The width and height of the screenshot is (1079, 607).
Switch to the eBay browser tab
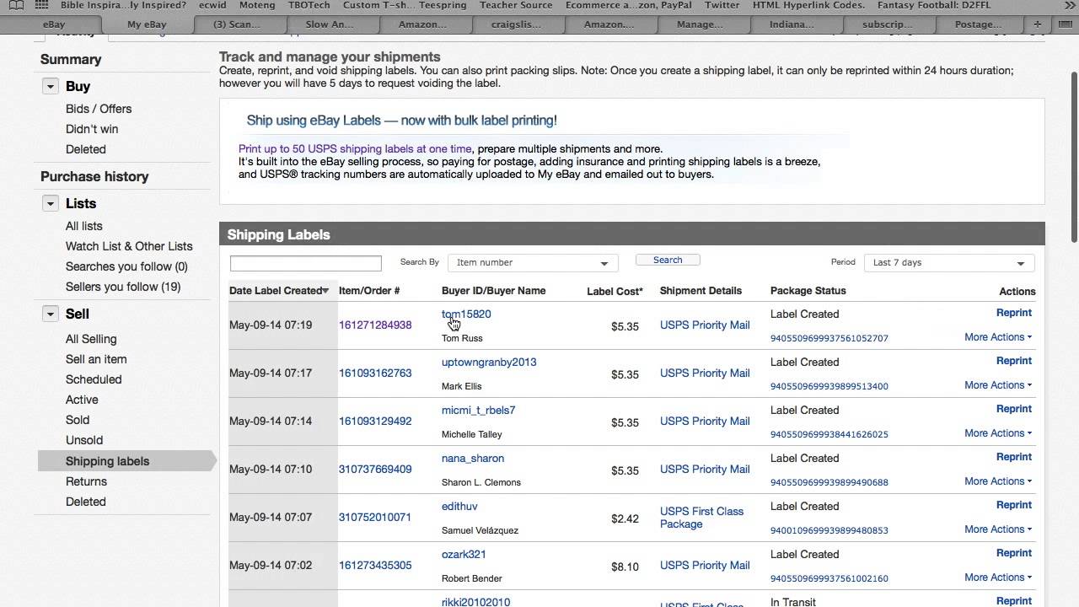[x=54, y=24]
